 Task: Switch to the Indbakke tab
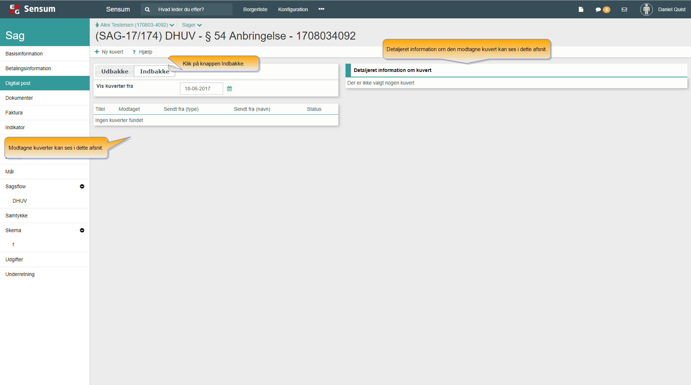pos(154,71)
